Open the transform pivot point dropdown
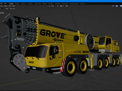 click(x=58, y=6)
